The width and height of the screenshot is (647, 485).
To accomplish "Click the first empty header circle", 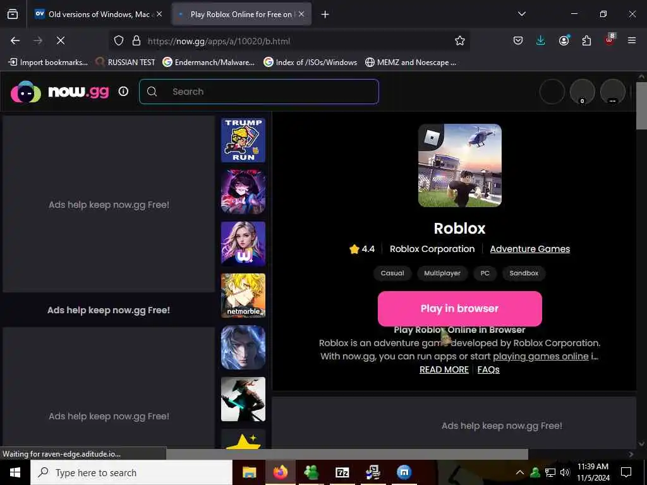I will [552, 92].
